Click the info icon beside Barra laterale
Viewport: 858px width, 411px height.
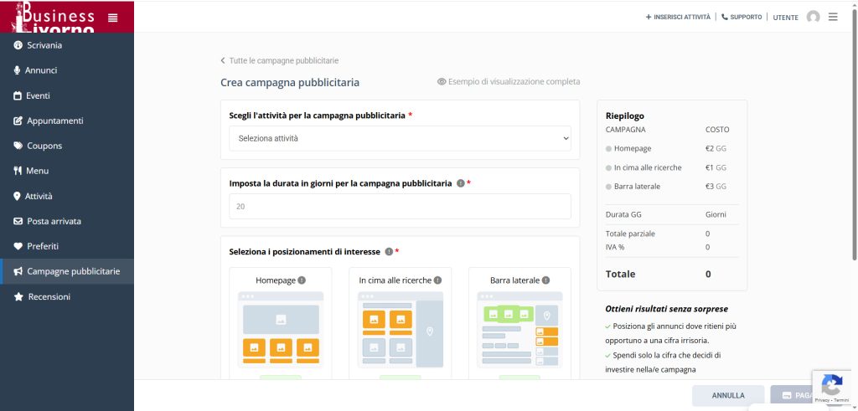(x=545, y=280)
